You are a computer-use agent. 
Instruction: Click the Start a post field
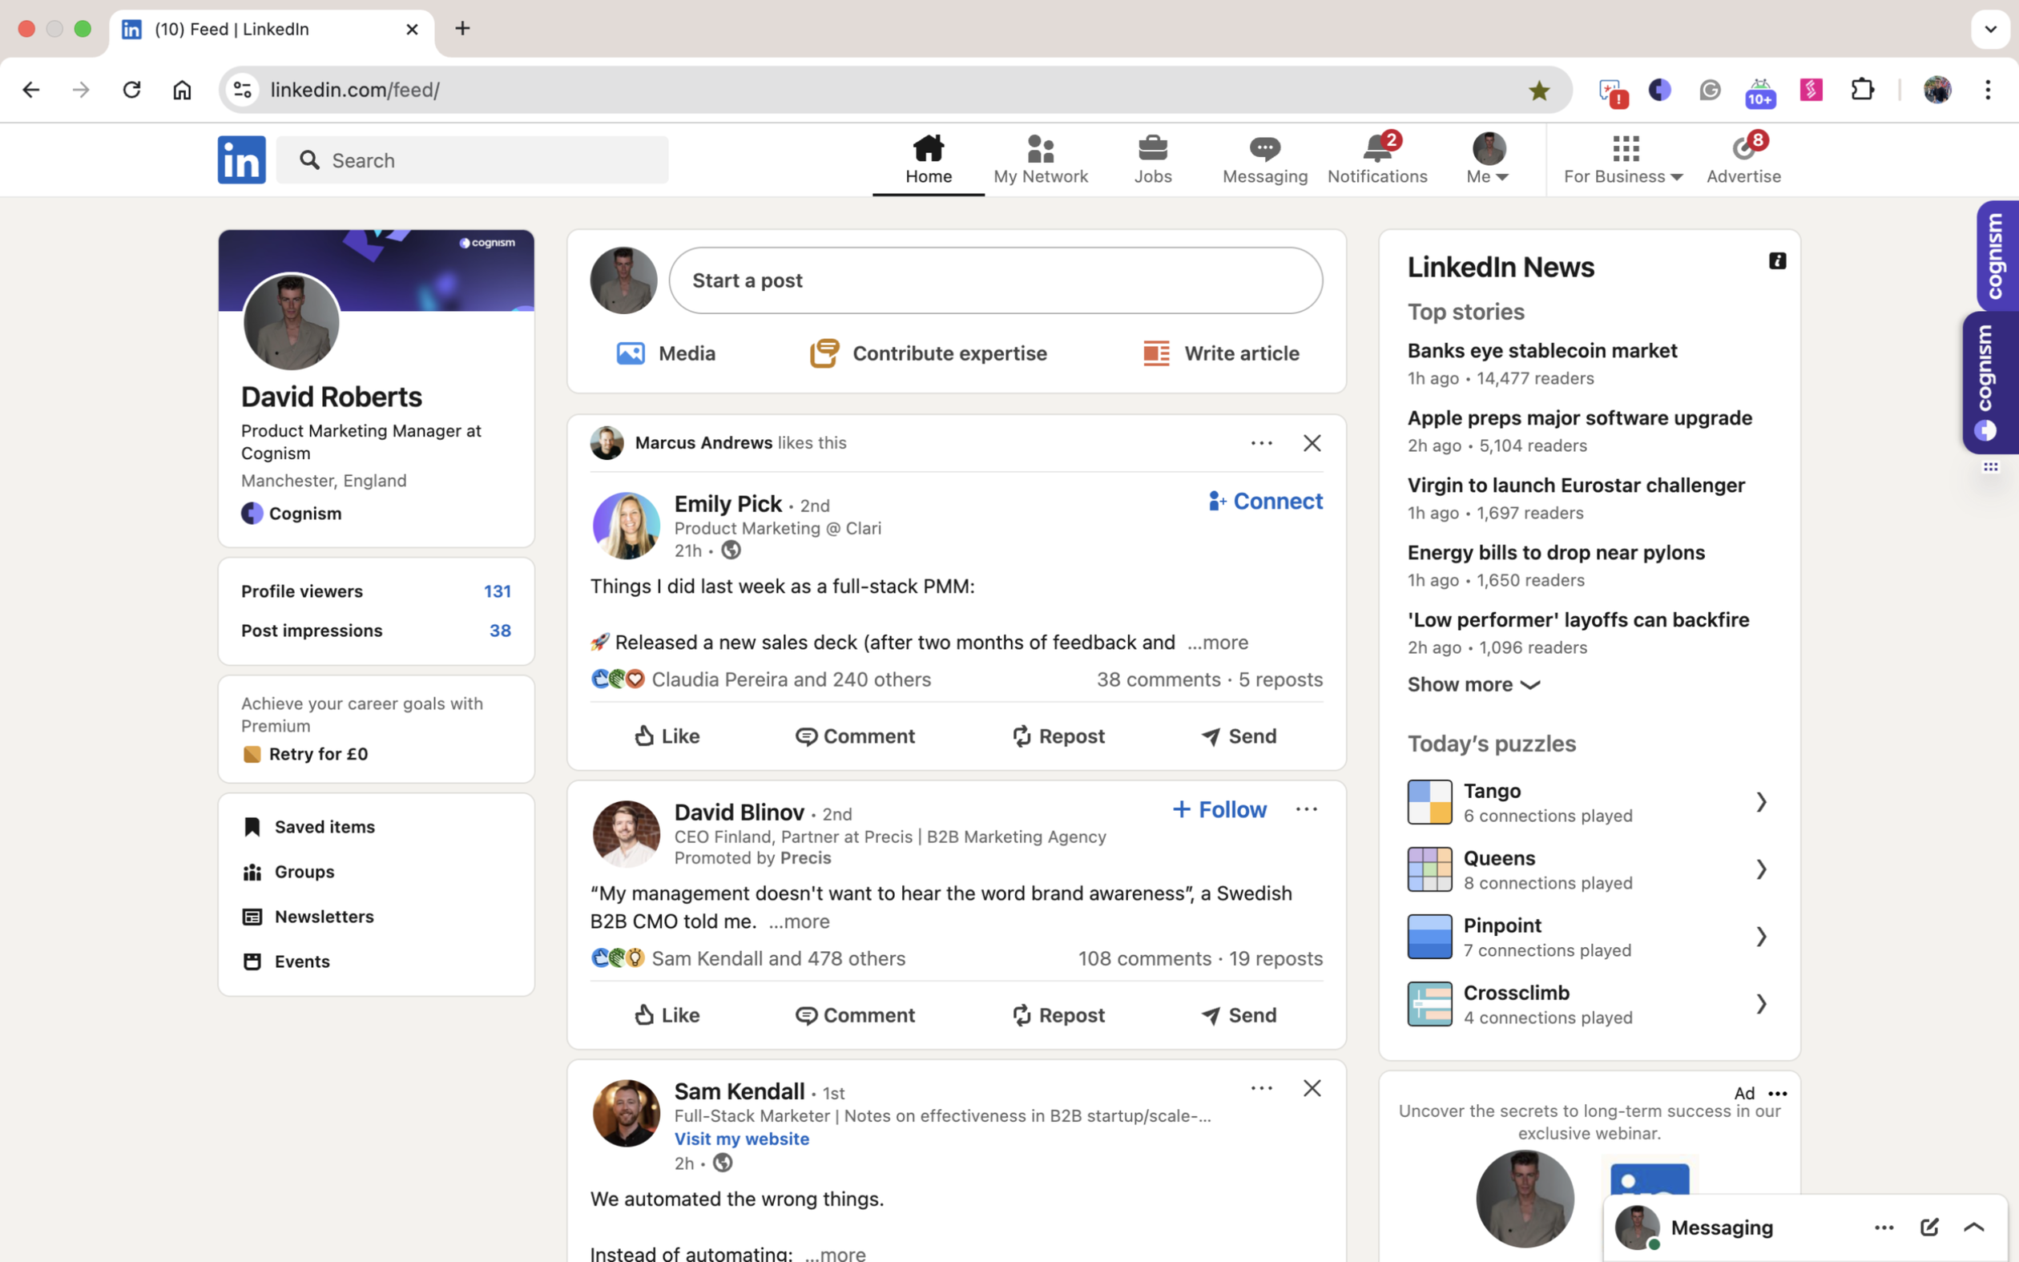(x=994, y=280)
